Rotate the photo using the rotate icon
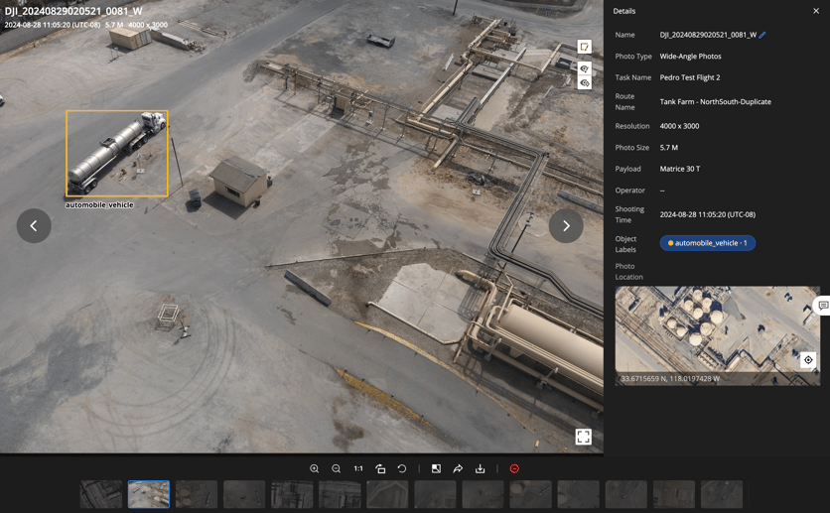This screenshot has height=513, width=830. (x=380, y=468)
